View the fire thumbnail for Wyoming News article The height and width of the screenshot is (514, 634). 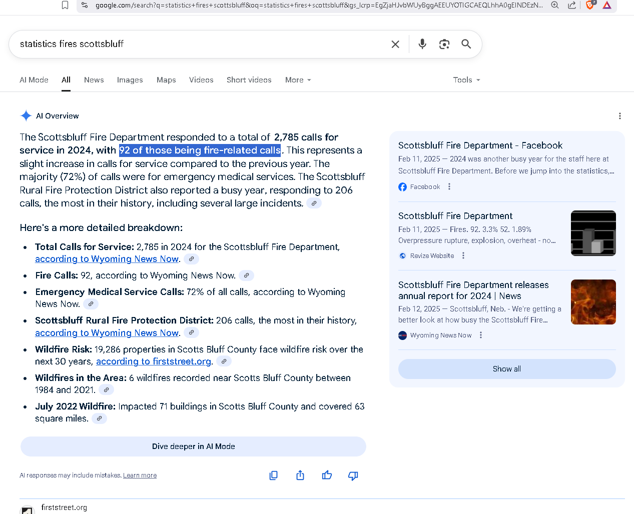(x=593, y=302)
